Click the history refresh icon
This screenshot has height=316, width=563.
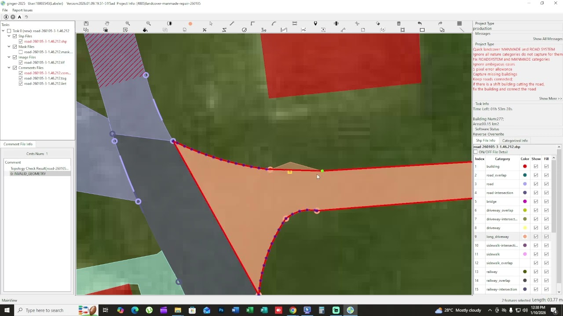[x=26, y=17]
